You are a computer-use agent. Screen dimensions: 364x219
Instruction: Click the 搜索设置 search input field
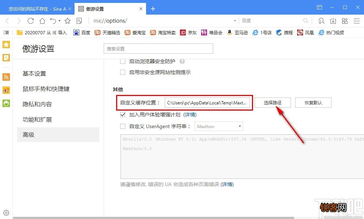tap(158, 48)
